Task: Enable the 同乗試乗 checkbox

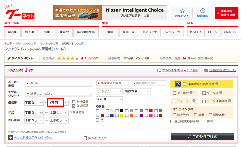Action: [x=210, y=115]
